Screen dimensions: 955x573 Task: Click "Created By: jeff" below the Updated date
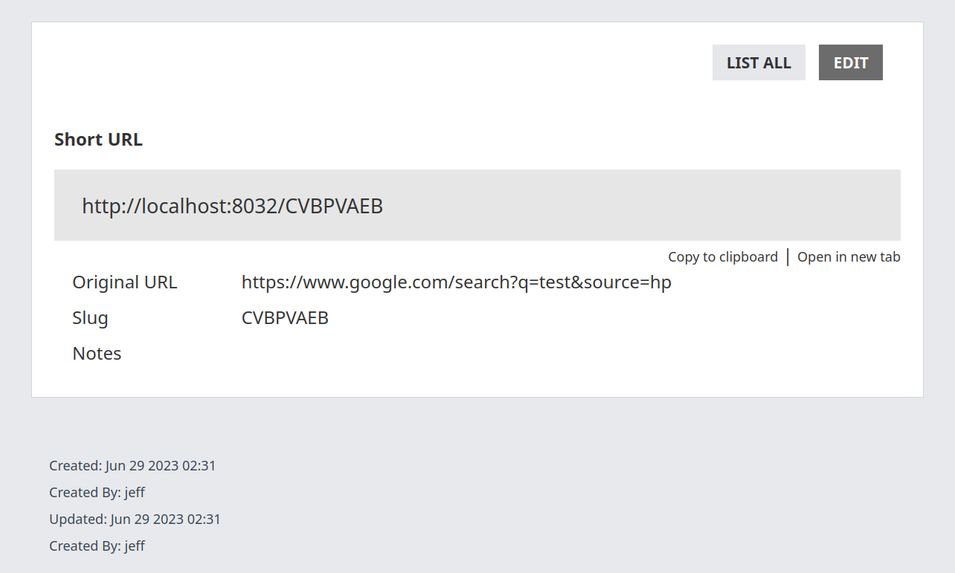(x=97, y=546)
